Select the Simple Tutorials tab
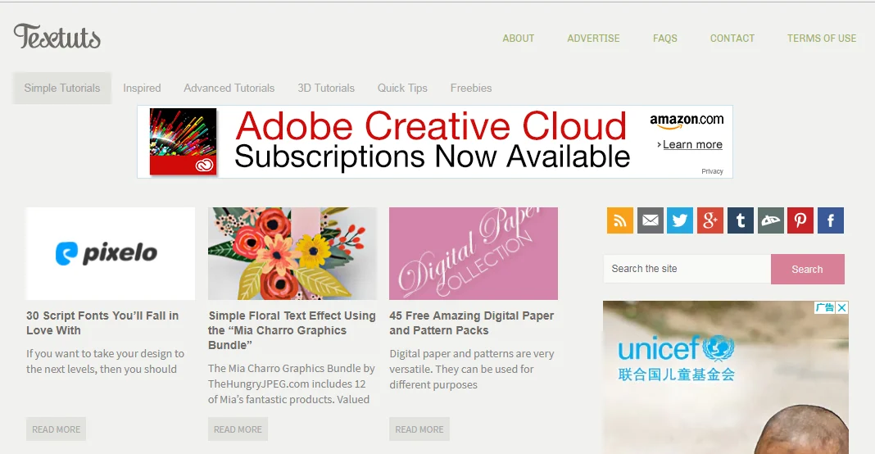This screenshot has height=454, width=875. tap(62, 89)
